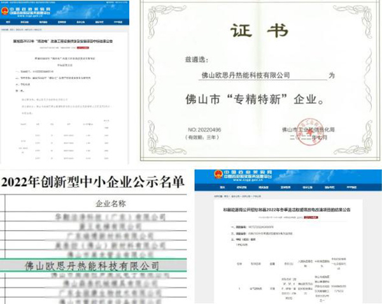The image size is (382, 304).
Task: Click the 佛山市“专精特新”企业 line on the certificate
Action: point(255,99)
